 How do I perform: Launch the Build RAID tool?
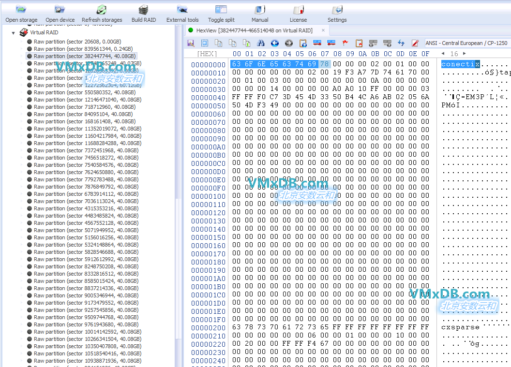tap(143, 14)
